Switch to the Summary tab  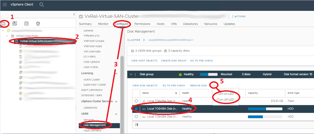[85, 24]
